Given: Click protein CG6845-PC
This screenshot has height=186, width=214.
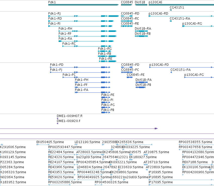Looking at the screenshot, I should tap(127, 72).
